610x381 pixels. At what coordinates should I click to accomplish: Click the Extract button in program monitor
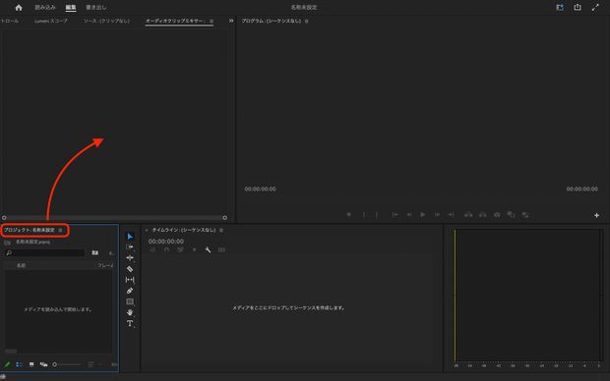pyautogui.click(x=483, y=215)
